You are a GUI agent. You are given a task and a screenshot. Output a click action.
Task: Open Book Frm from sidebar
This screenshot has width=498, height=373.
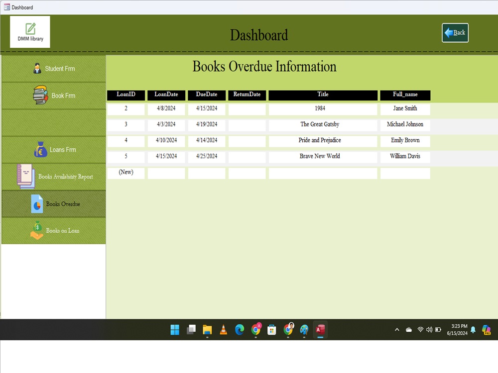(54, 95)
